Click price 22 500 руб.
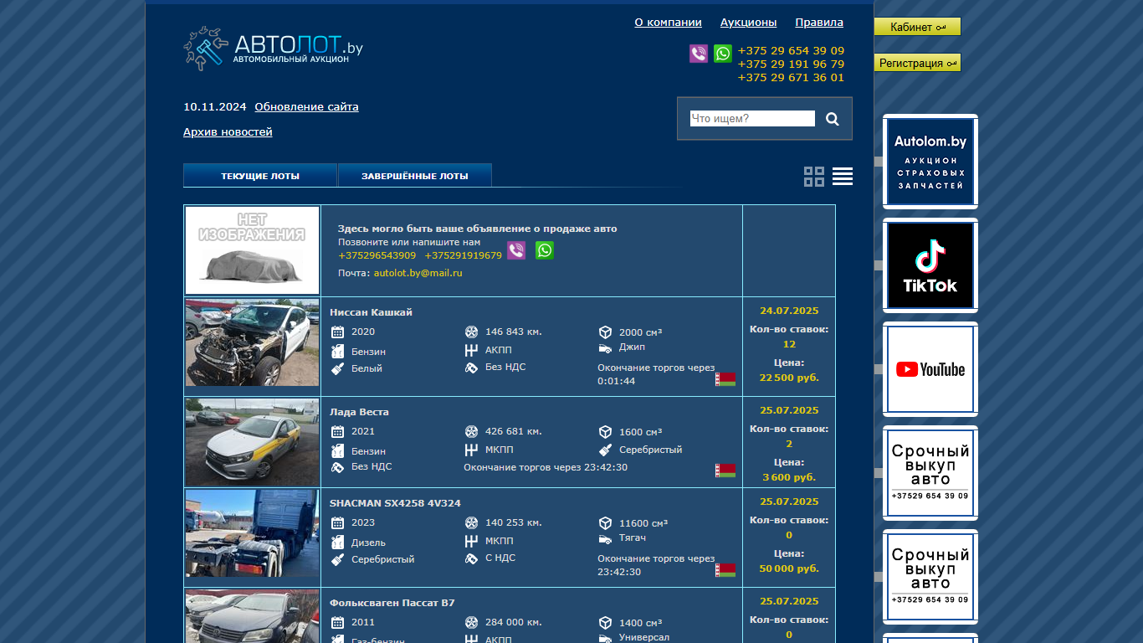1143x643 pixels. pos(789,378)
